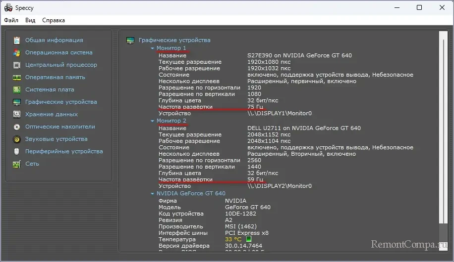The width and height of the screenshot is (454, 262).
Task: Open the Справка menu
Action: click(53, 20)
